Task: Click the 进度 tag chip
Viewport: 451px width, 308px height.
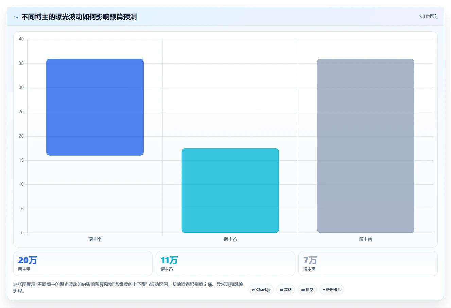Action: [307, 290]
